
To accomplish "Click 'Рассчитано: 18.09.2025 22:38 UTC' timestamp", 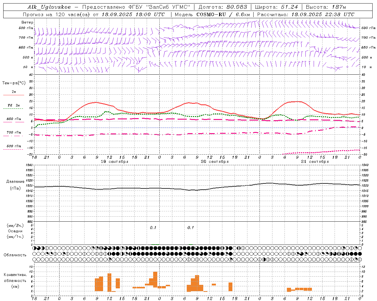I will click(x=306, y=14).
